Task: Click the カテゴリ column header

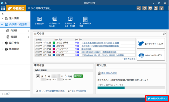Action: click(58, 40)
